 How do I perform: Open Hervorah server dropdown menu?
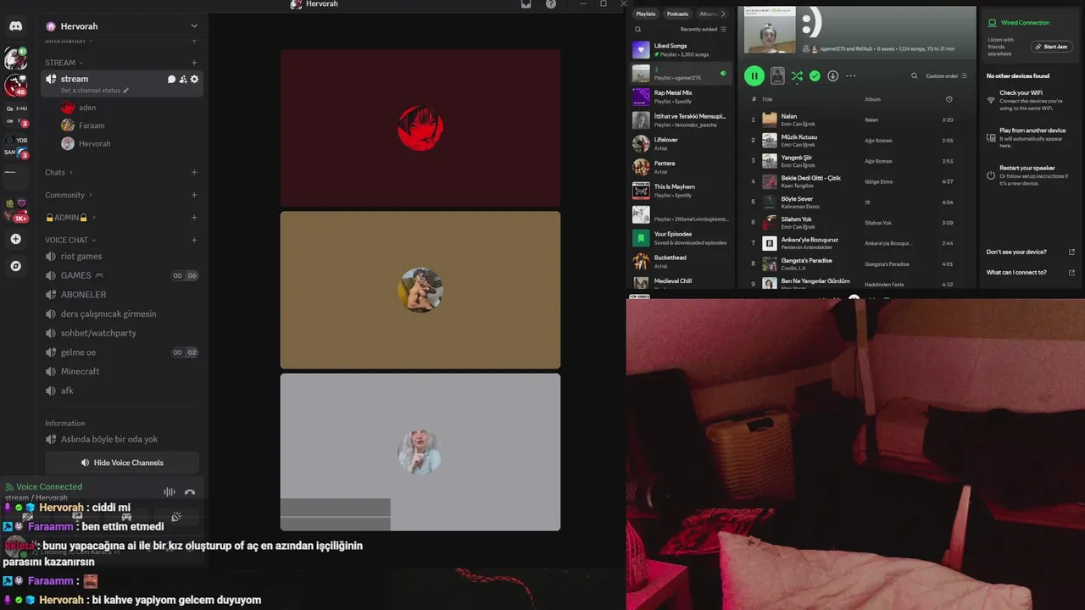(194, 26)
